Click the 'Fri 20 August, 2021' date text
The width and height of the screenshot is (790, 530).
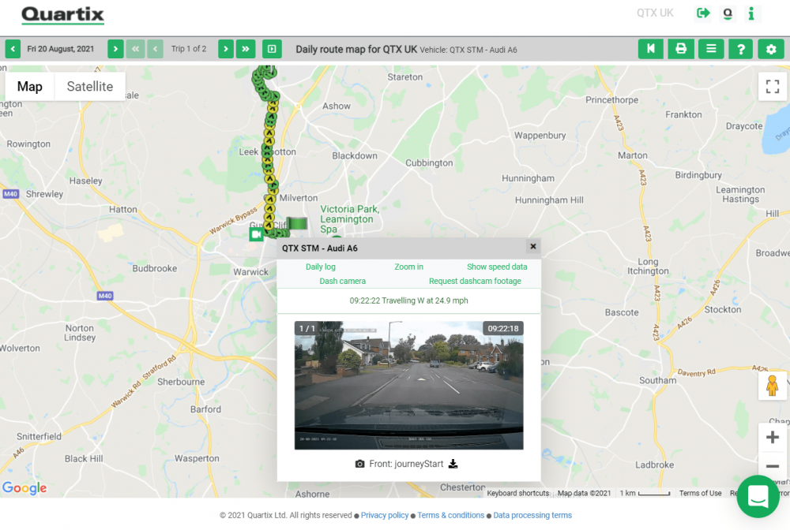61,49
